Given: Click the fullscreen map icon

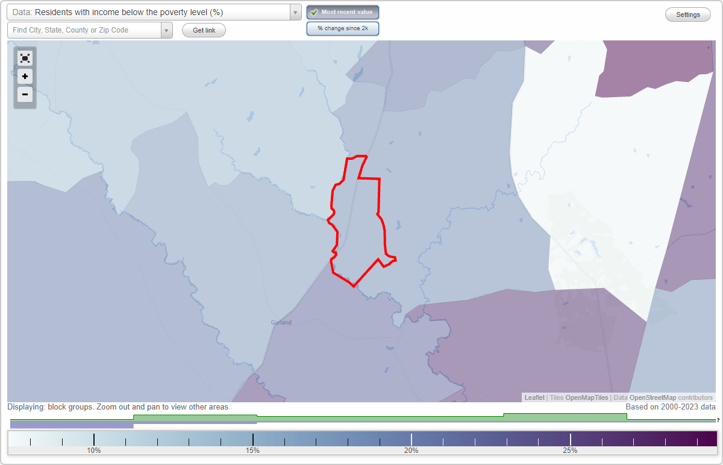Looking at the screenshot, I should tap(25, 58).
